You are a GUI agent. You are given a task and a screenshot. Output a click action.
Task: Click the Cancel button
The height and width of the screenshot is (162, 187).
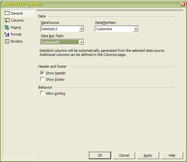[x=124, y=155]
